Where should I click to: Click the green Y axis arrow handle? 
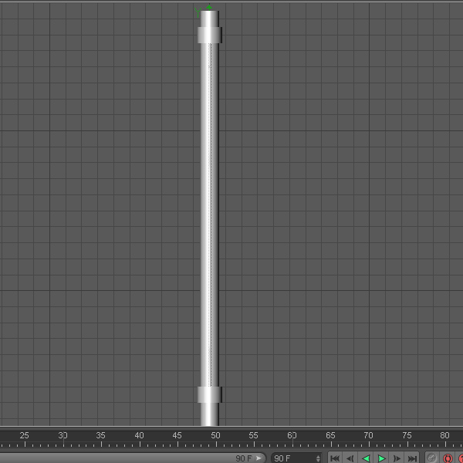[209, 7]
